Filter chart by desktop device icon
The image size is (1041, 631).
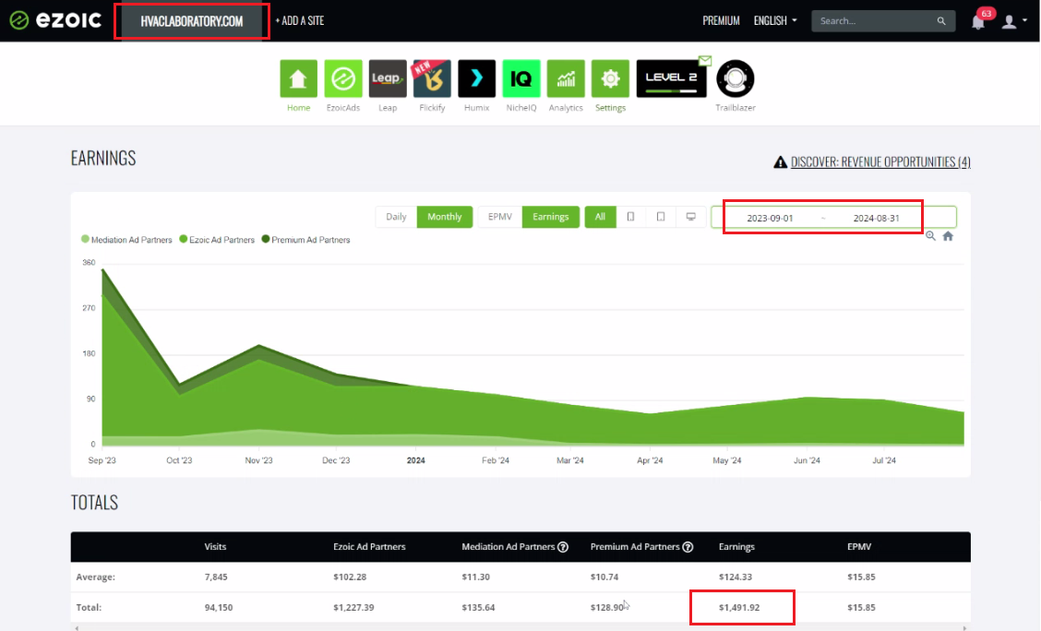tap(690, 217)
